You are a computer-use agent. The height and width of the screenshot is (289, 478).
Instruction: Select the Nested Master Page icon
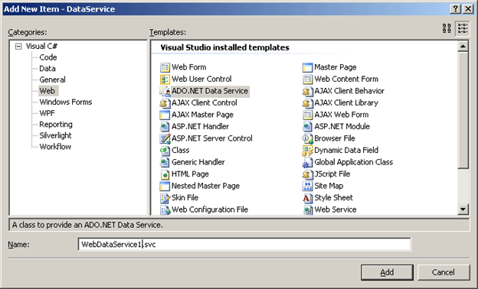[165, 186]
